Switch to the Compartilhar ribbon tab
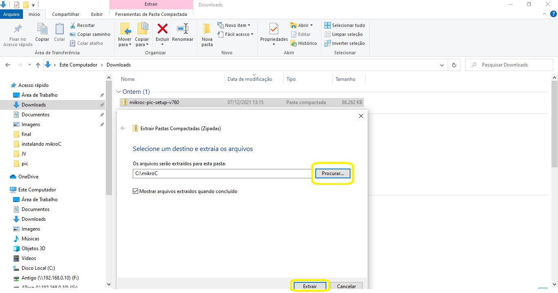Viewport: 558px width, 293px height. tap(65, 14)
